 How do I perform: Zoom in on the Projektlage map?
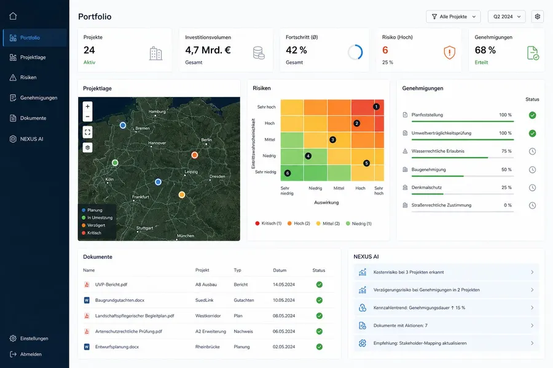pyautogui.click(x=87, y=106)
